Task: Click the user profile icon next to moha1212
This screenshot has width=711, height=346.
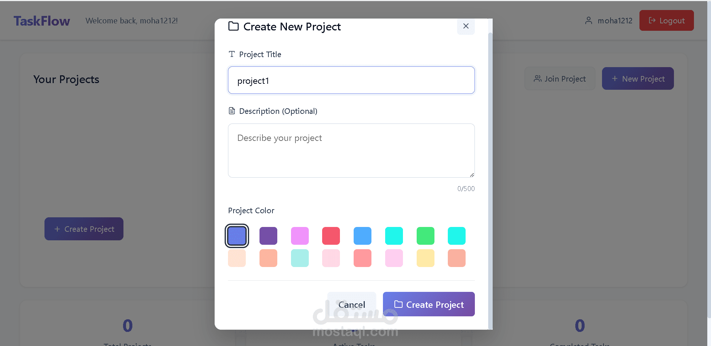Action: coord(588,20)
